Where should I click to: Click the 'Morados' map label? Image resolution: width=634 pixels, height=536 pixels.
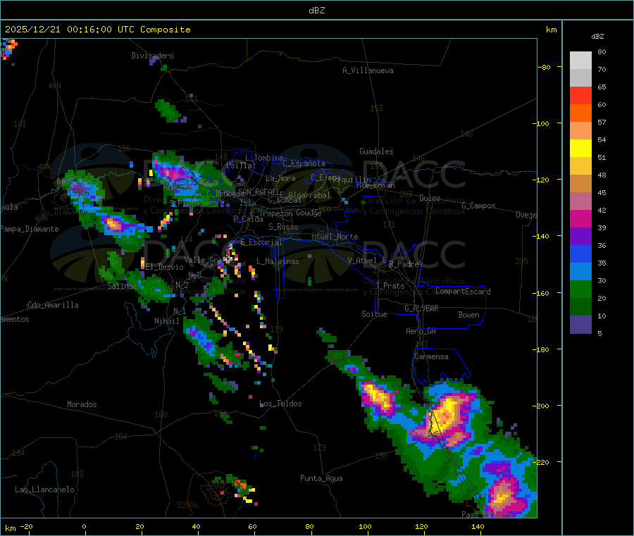pyautogui.click(x=82, y=404)
